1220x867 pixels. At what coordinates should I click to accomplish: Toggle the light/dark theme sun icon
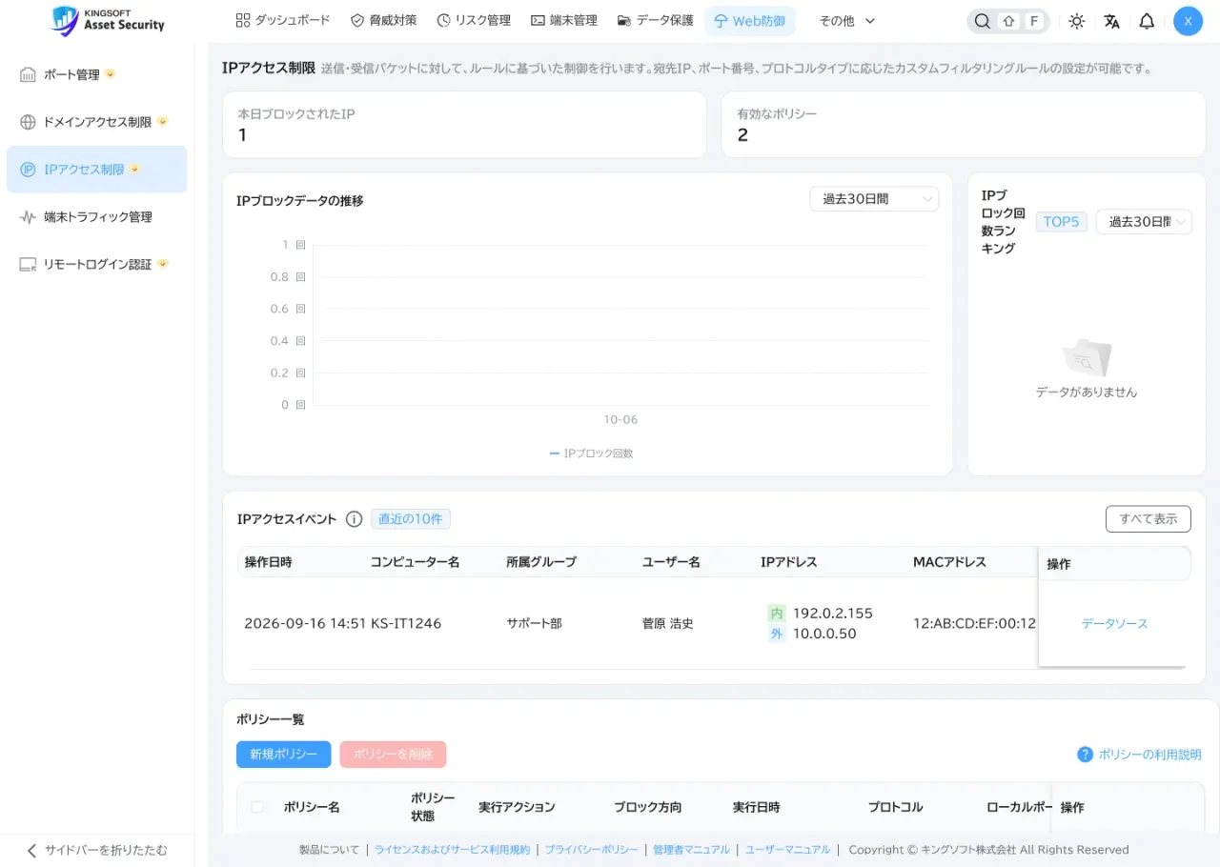[x=1077, y=21]
